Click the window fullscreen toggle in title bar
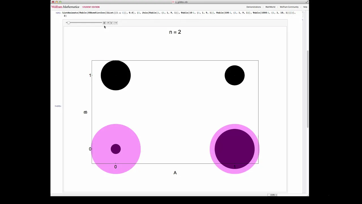This screenshot has height=204, width=362. (x=307, y=2)
